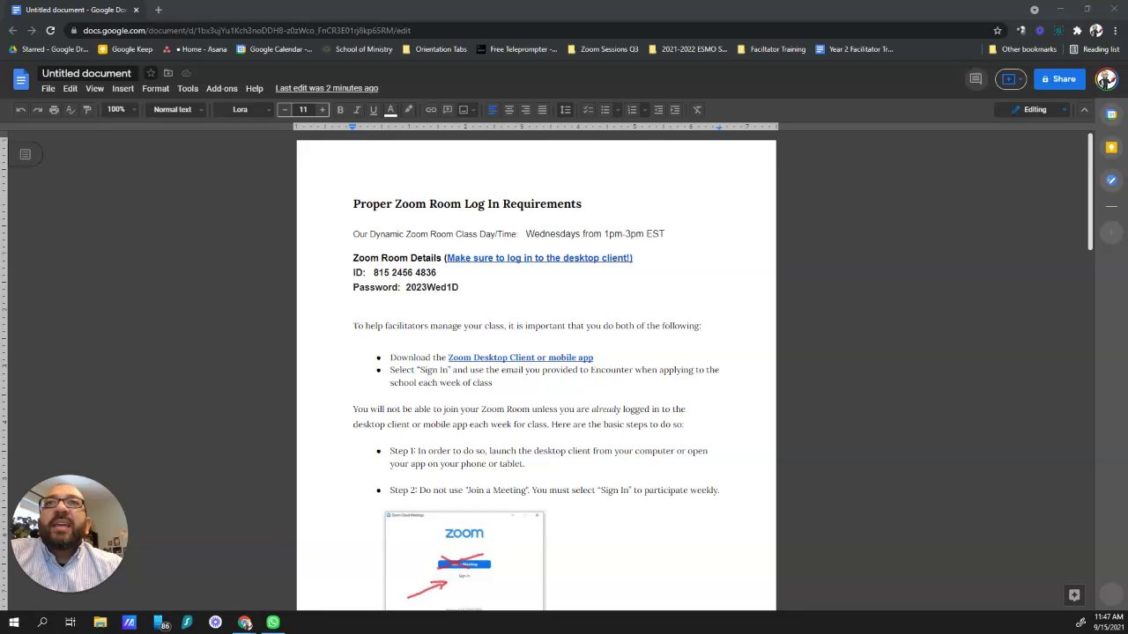This screenshot has height=634, width=1128.
Task: Open the Google Tasks side panel icon
Action: tap(1111, 181)
